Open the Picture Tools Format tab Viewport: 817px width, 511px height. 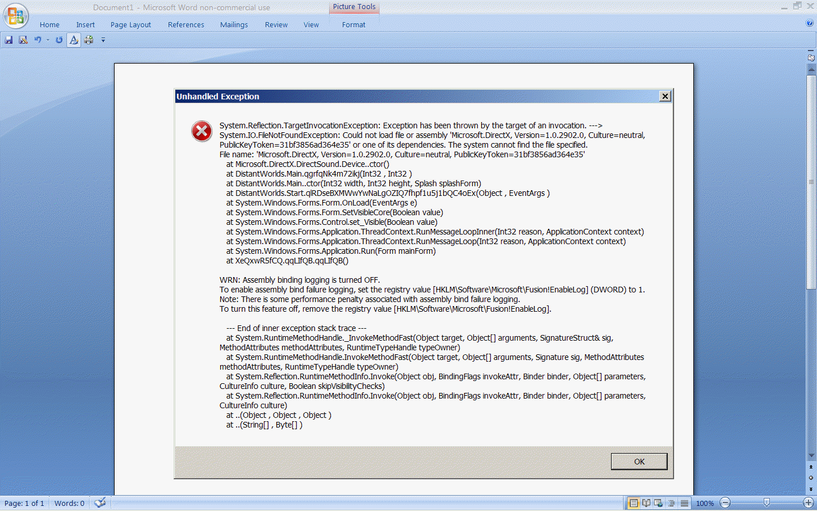point(353,24)
